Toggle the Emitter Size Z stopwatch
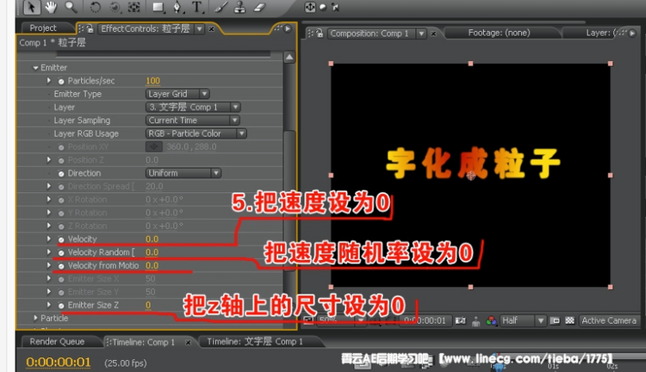This screenshot has height=372, width=646. pos(61,305)
